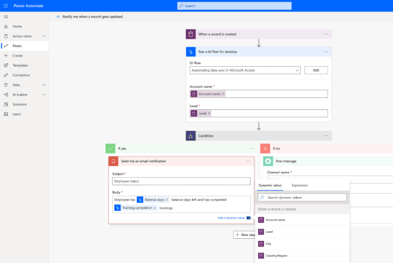Click the Post message step icon
Screen dimensions: 393x263
[x=268, y=161]
